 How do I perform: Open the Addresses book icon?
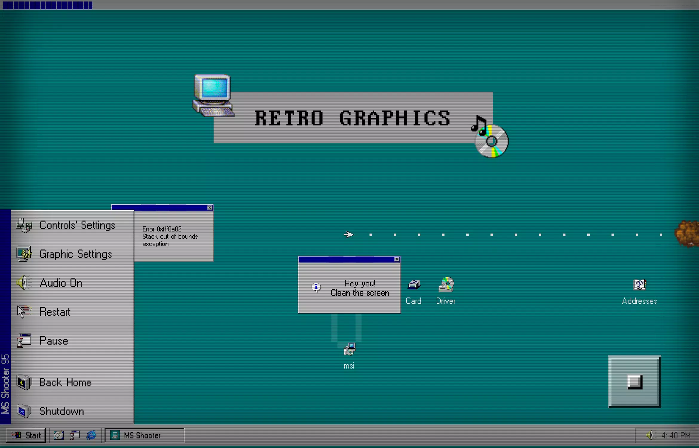640,286
